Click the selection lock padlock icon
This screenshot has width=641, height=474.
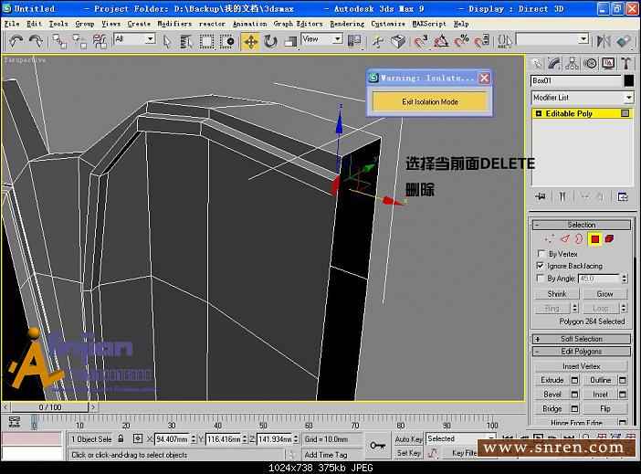tap(121, 439)
